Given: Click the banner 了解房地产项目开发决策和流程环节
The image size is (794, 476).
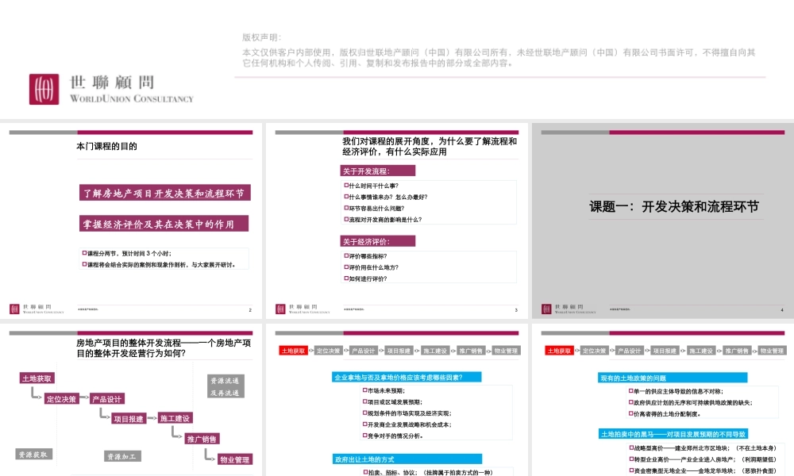Looking at the screenshot, I should click(164, 193).
